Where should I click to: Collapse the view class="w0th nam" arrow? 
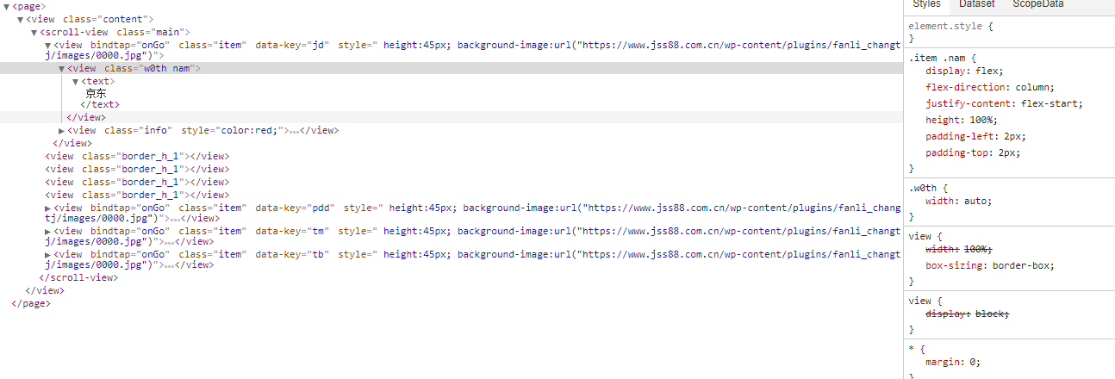tap(62, 68)
